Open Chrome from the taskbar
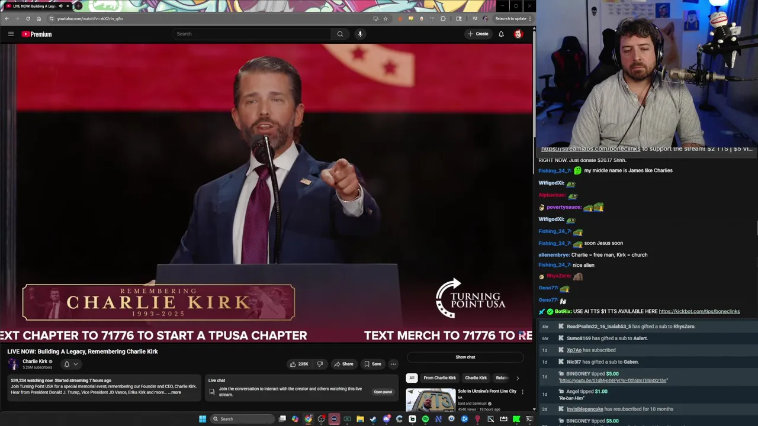 [309, 419]
